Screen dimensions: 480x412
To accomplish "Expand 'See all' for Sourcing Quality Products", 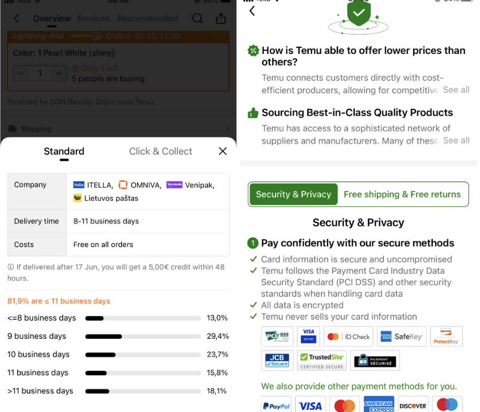I will (x=456, y=140).
